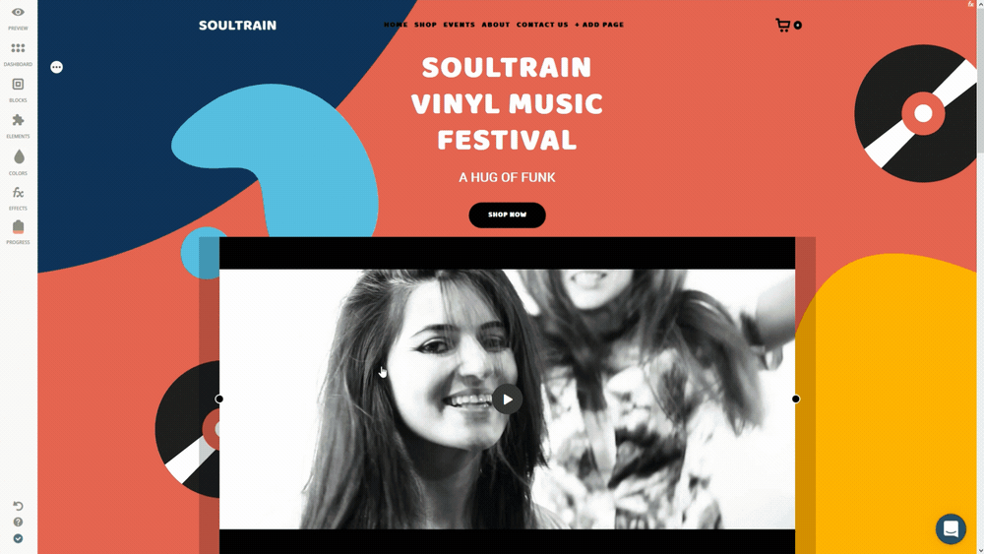This screenshot has width=984, height=554.
Task: Select the Shop menu item
Action: (x=425, y=25)
